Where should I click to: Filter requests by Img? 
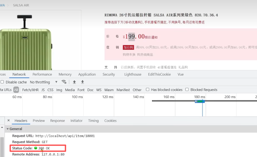59,90
